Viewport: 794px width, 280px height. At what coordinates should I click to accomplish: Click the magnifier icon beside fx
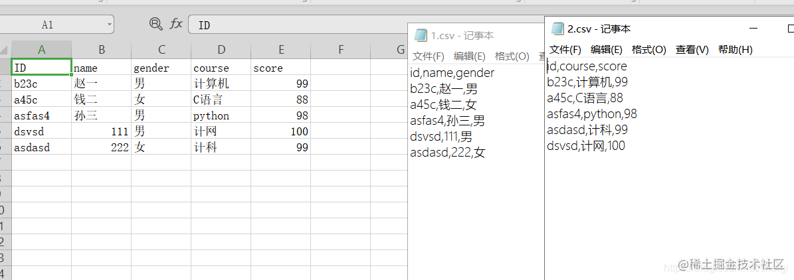(x=156, y=25)
